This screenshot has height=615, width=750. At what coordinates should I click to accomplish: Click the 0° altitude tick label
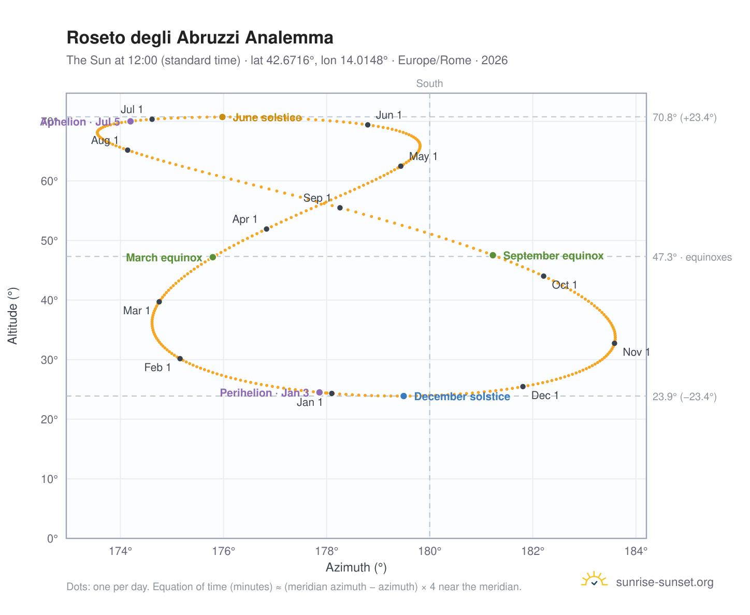tap(52, 539)
